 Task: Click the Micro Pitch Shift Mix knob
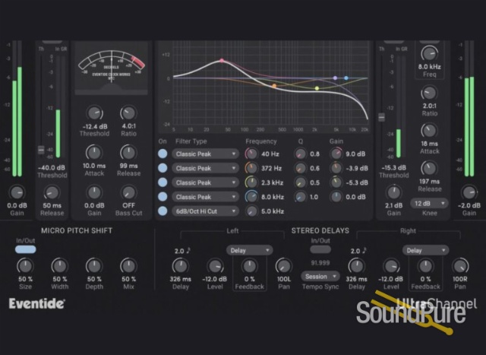[128, 266]
